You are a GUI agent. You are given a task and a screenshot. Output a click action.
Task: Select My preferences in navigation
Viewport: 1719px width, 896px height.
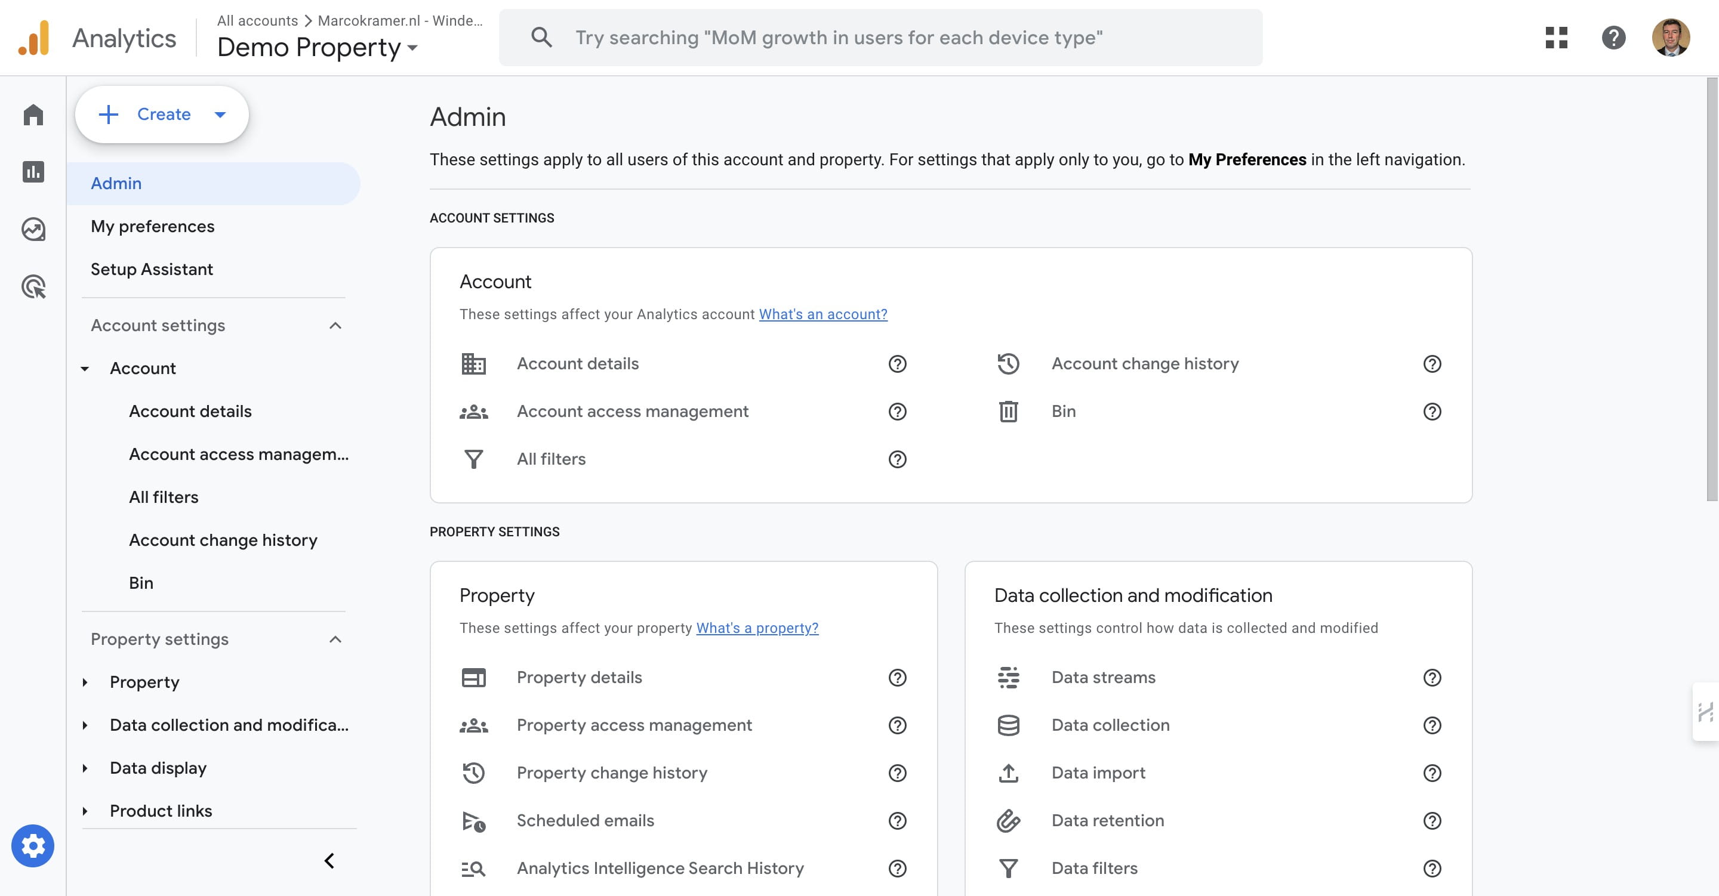coord(152,226)
